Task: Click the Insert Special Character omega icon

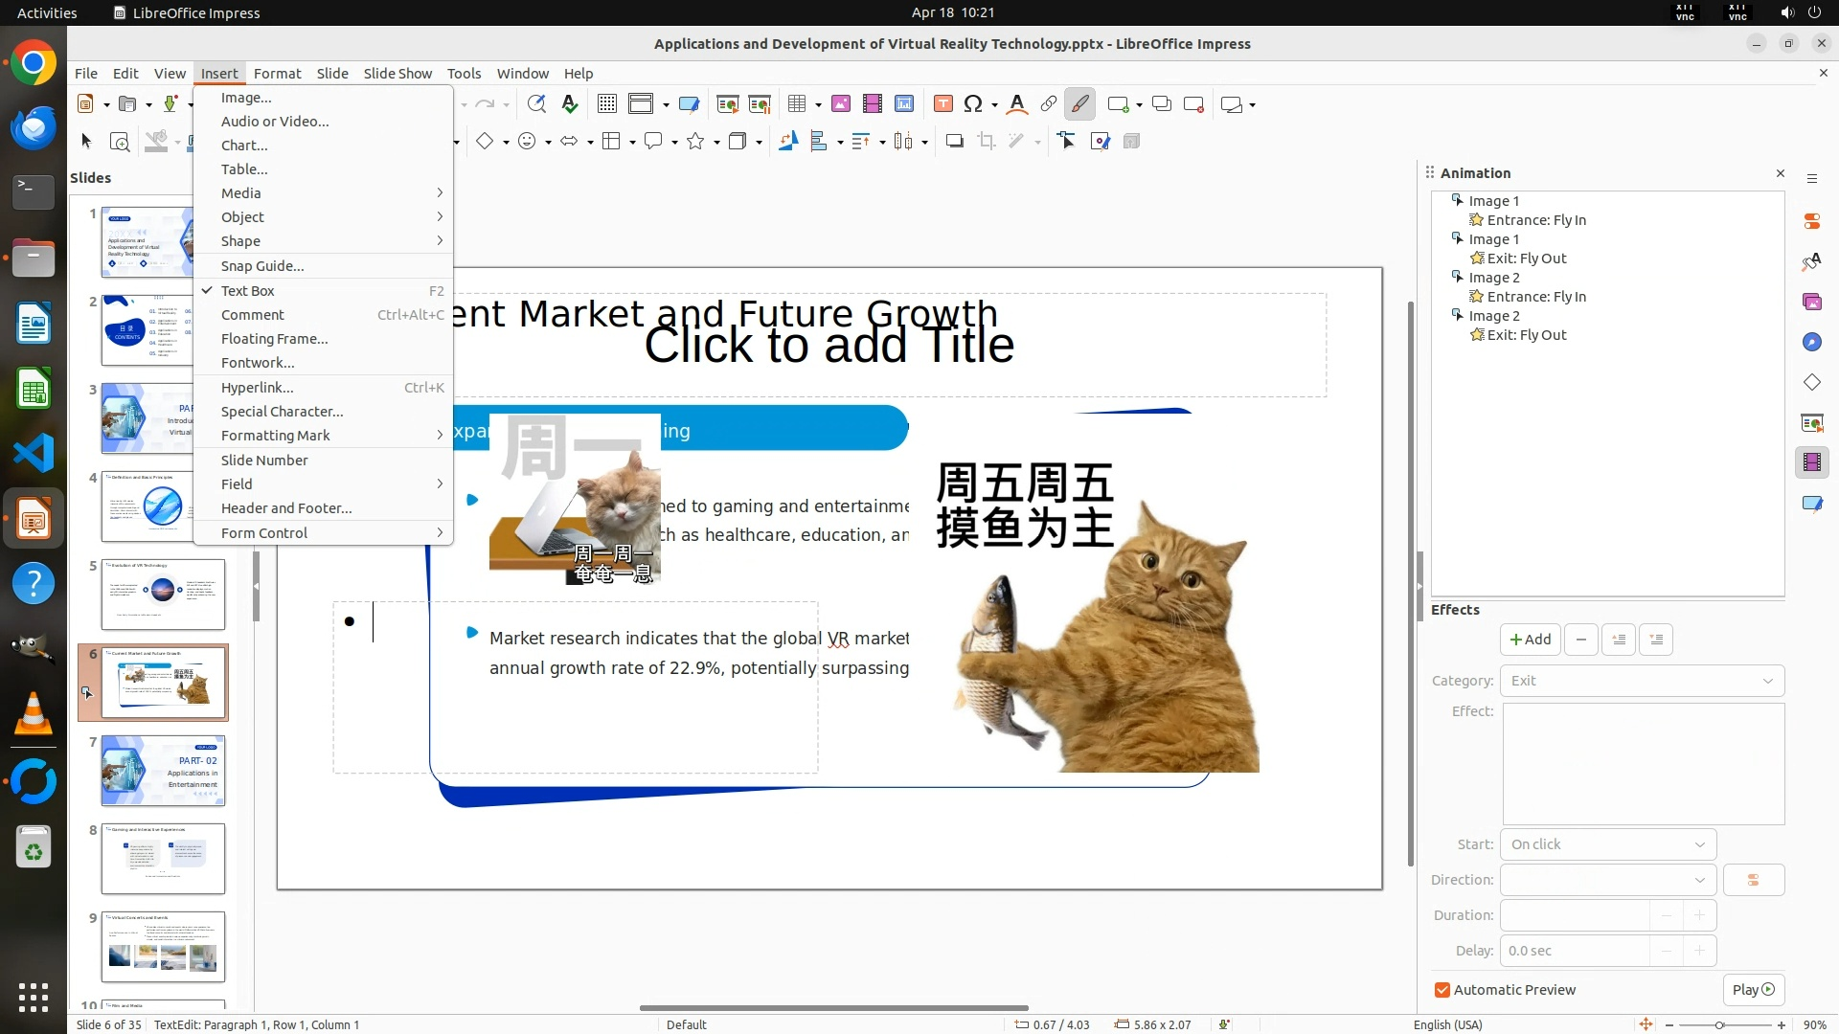Action: point(973,104)
